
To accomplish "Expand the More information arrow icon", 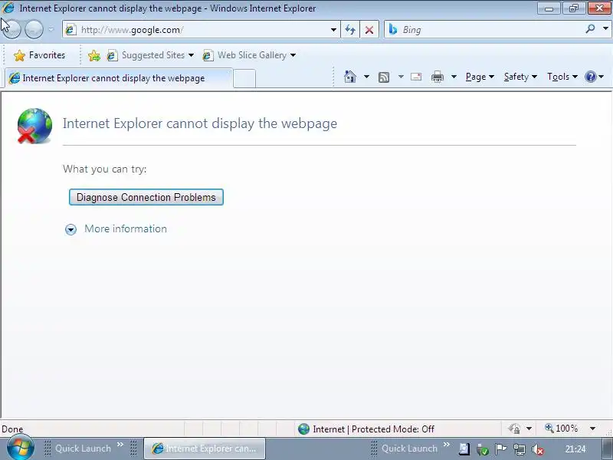I will point(70,229).
